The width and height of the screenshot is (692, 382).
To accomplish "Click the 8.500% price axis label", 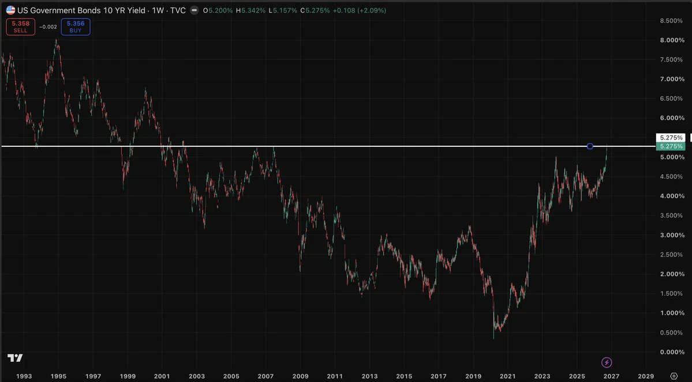I will click(x=671, y=21).
